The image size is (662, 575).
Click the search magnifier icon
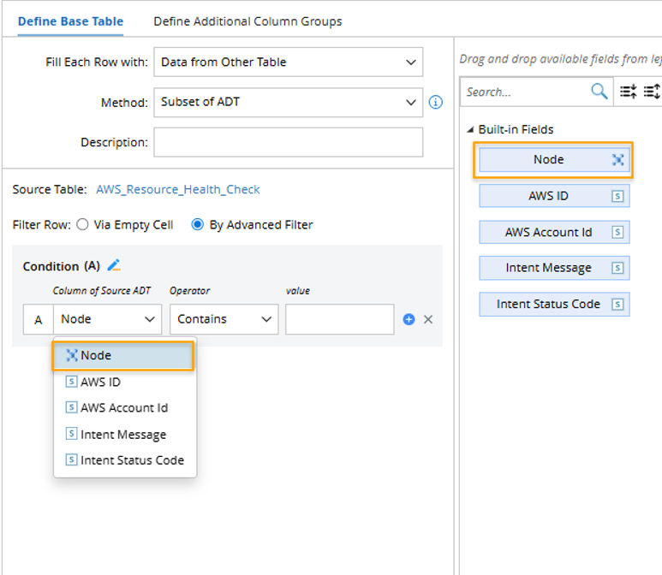[x=599, y=92]
